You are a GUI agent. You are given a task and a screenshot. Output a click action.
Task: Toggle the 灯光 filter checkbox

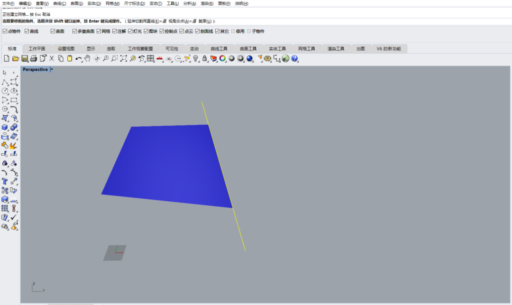tap(130, 31)
